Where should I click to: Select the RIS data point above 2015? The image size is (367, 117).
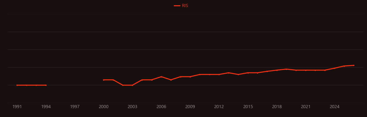pyautogui.click(x=248, y=73)
